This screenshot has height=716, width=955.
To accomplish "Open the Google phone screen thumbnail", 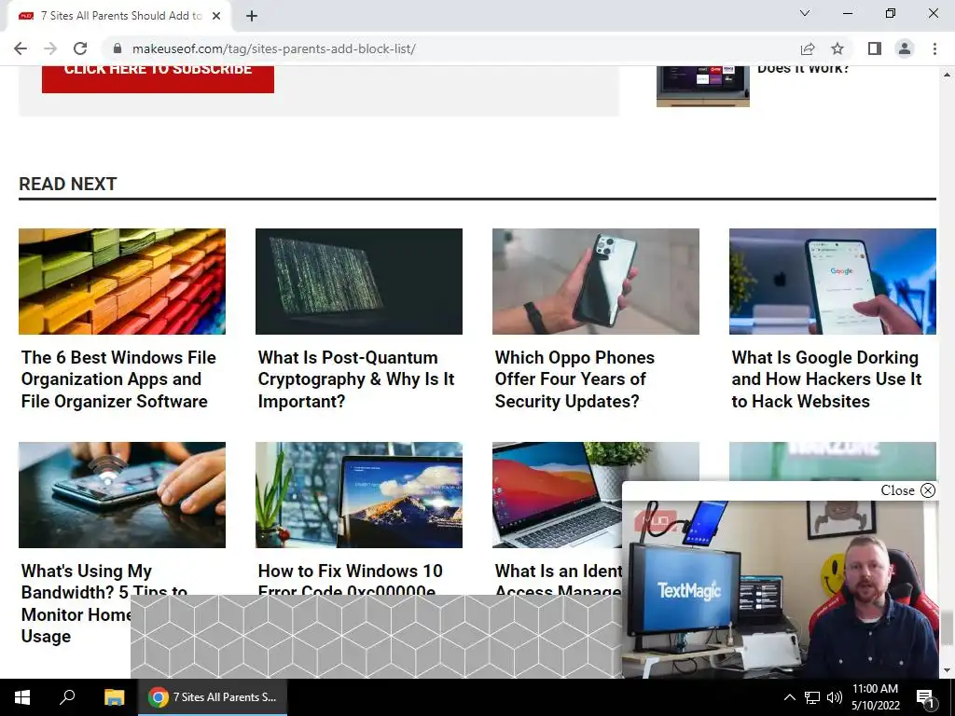I will pos(833,282).
